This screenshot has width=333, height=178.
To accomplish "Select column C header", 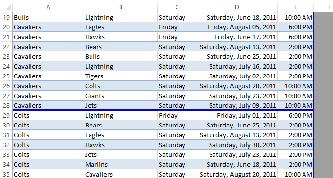I will tap(177, 7).
